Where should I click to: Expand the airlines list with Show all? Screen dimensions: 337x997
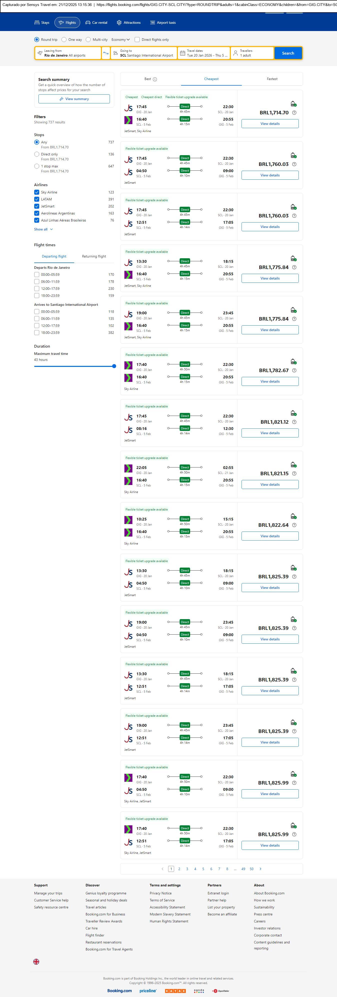coord(43,229)
